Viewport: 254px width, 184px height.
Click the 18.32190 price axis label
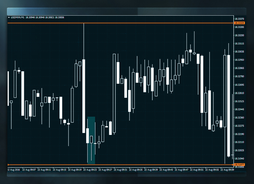[x=239, y=134]
